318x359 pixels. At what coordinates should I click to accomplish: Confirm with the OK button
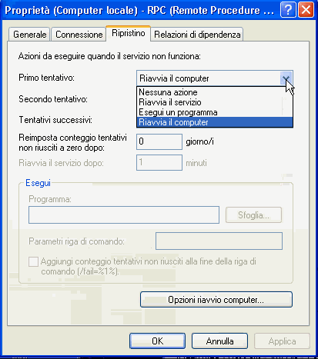click(x=157, y=341)
